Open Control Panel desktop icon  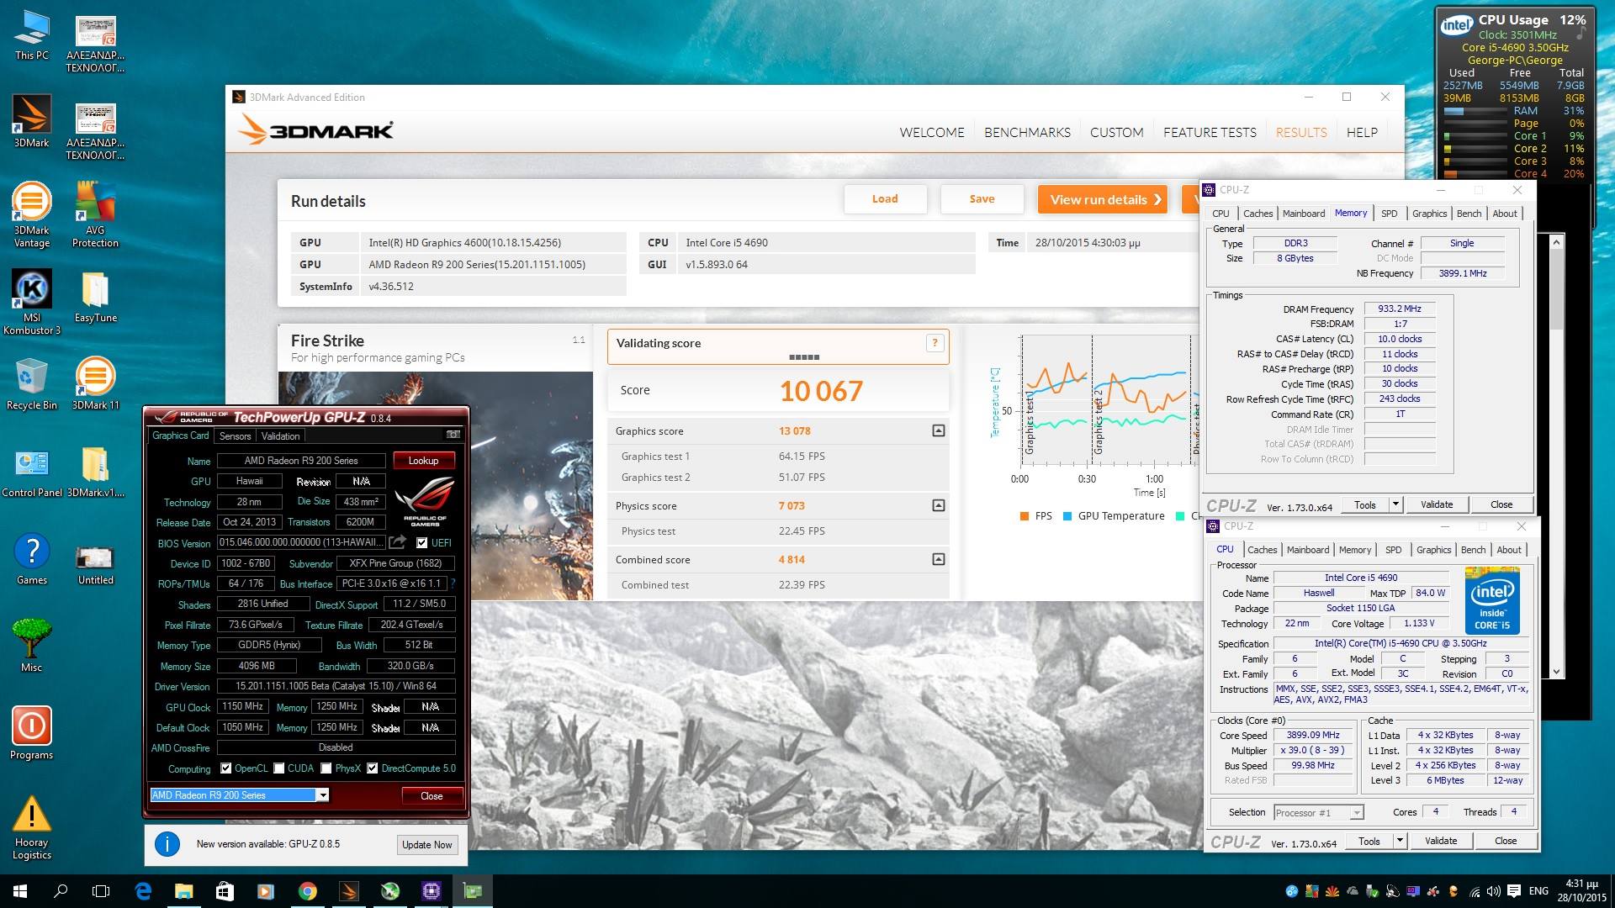[32, 472]
